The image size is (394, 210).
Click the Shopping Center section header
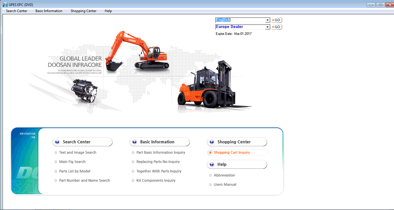coord(237,142)
